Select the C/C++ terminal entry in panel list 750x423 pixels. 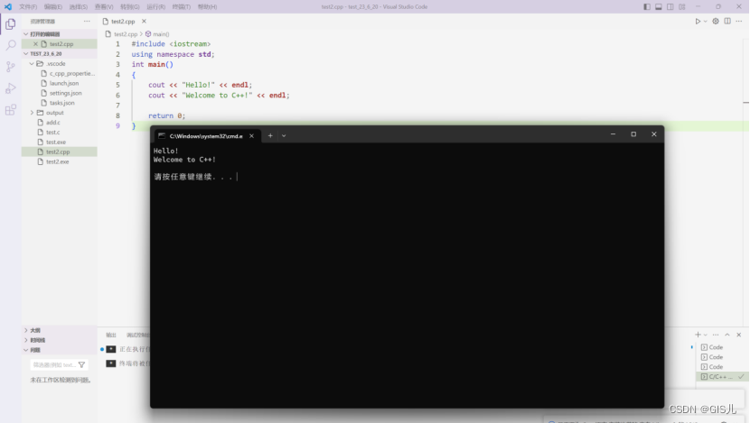pyautogui.click(x=721, y=377)
